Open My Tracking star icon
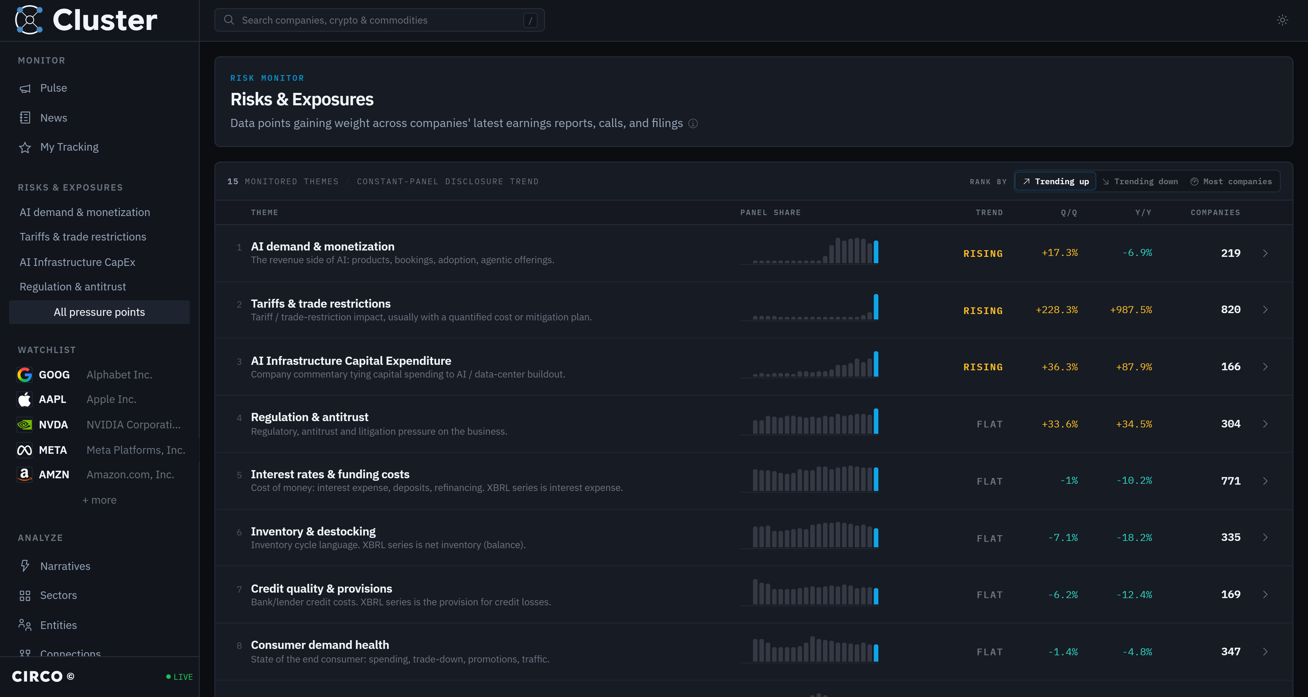 (x=25, y=147)
